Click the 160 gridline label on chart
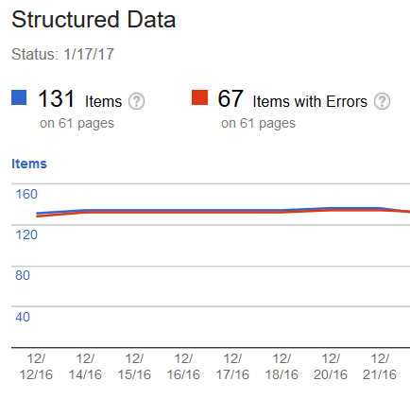The width and height of the screenshot is (410, 399). coord(26,194)
